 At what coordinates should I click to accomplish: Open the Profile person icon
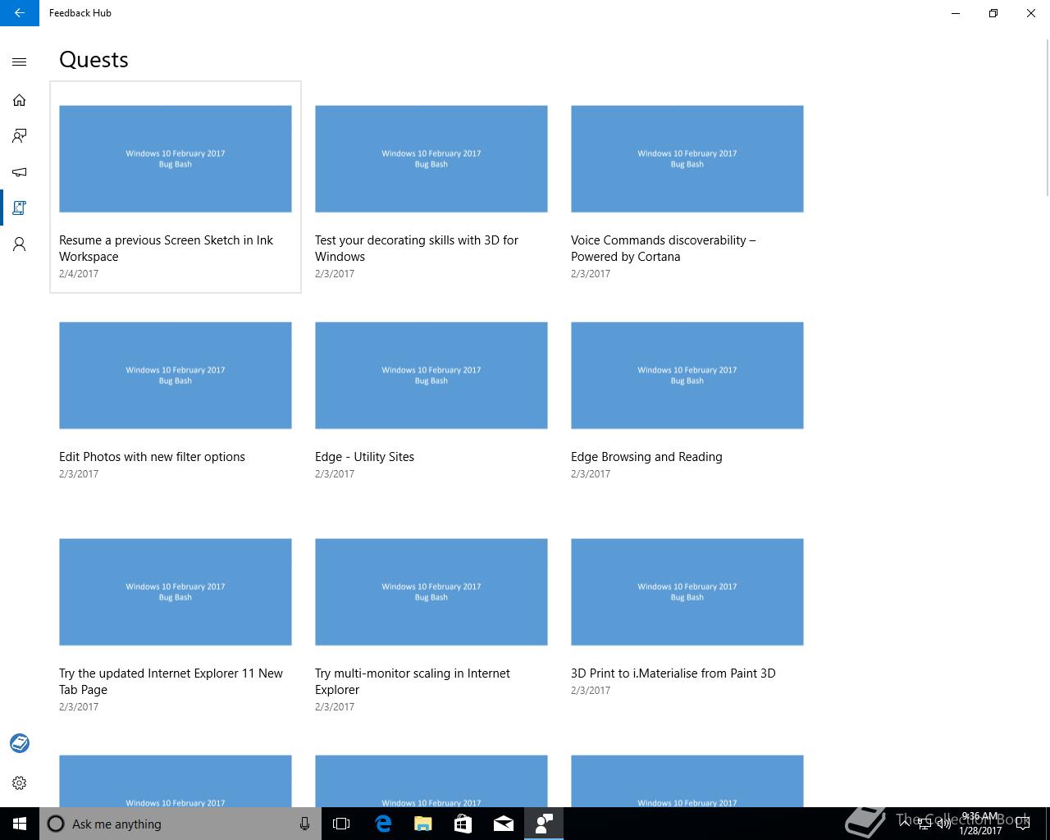click(20, 244)
